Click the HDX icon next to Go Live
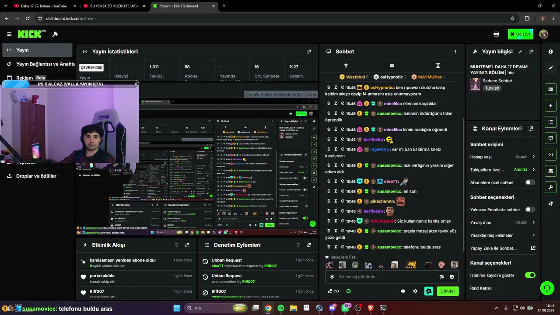 point(497,34)
